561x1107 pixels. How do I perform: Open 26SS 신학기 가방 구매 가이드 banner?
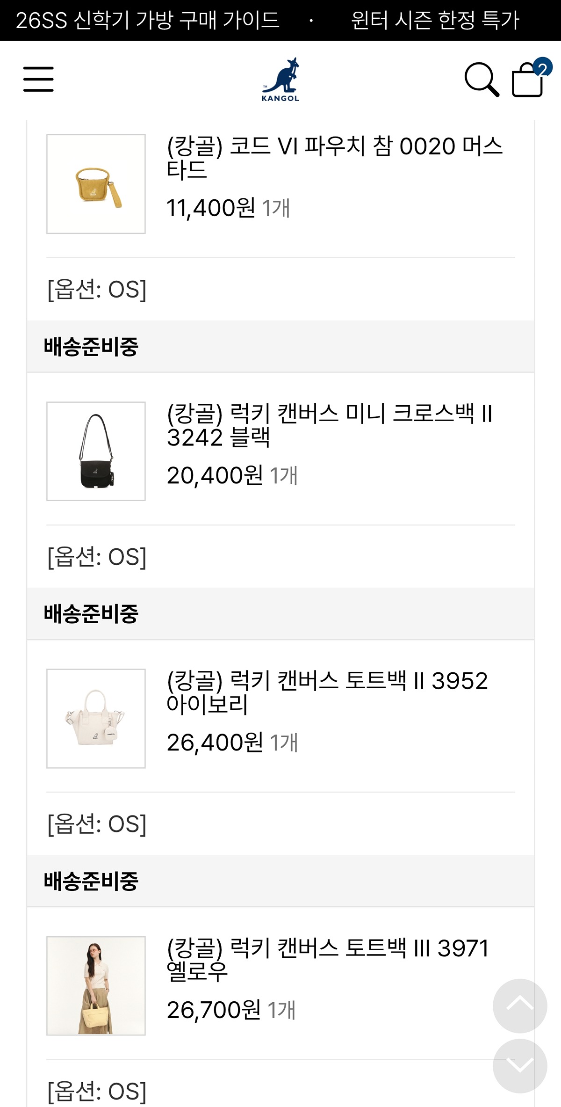pyautogui.click(x=148, y=20)
